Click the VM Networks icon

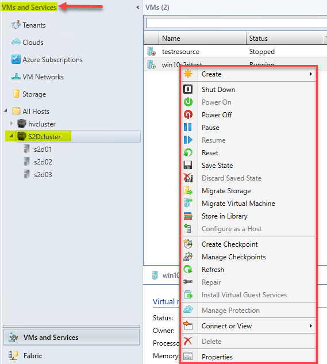(16, 76)
